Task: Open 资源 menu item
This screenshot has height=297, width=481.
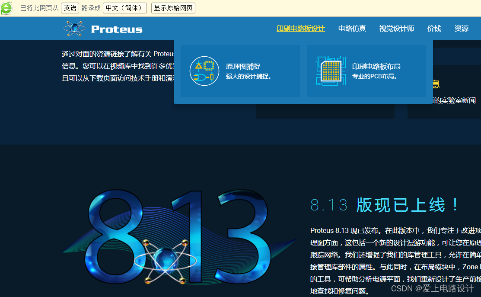Action: tap(462, 29)
